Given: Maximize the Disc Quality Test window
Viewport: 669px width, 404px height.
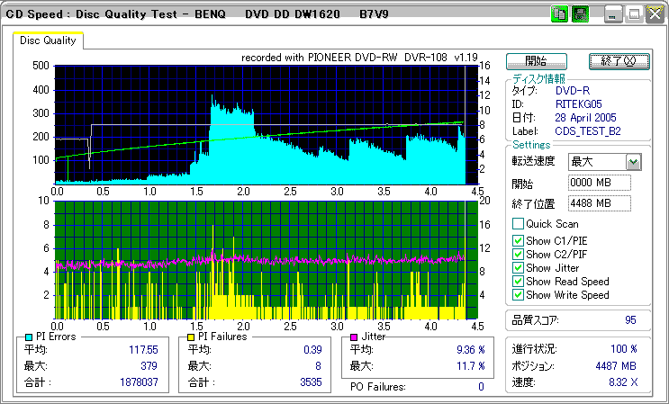Looking at the screenshot, I should pyautogui.click(x=634, y=13).
